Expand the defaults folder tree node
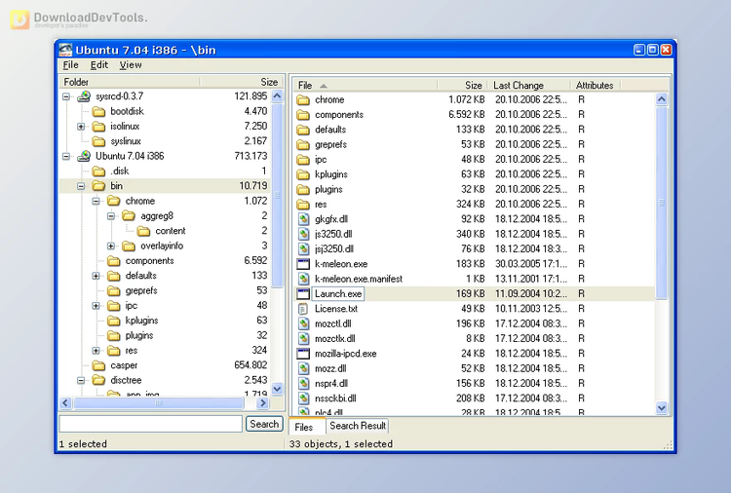The image size is (731, 493). click(96, 276)
